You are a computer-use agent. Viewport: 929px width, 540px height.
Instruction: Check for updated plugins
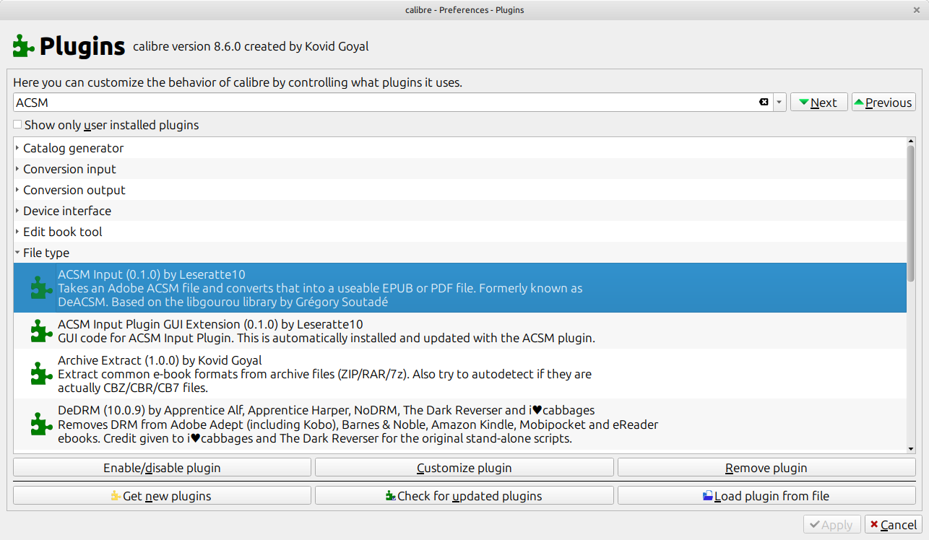pos(464,496)
